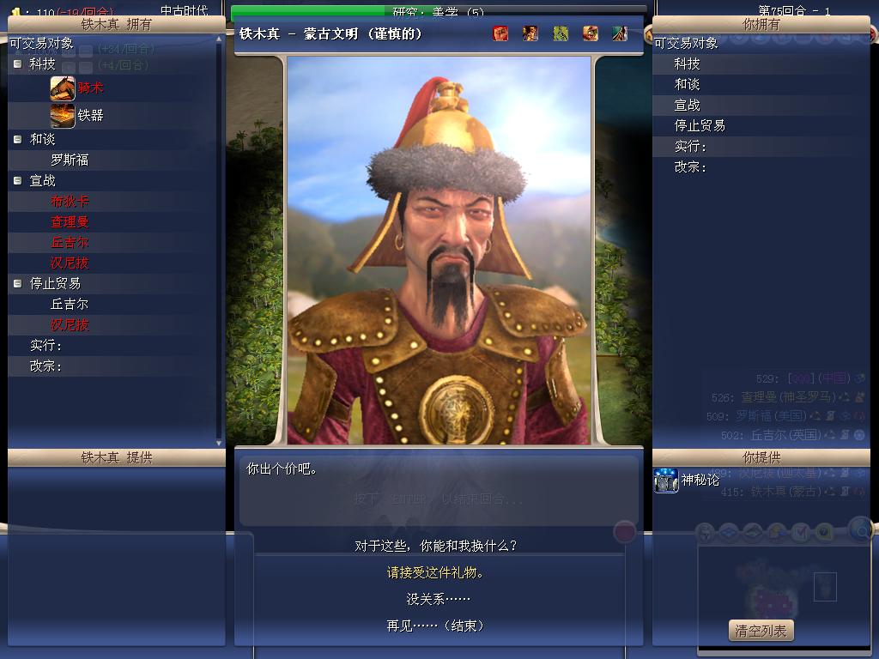Select 再见……（结束） to end conversation

click(435, 626)
